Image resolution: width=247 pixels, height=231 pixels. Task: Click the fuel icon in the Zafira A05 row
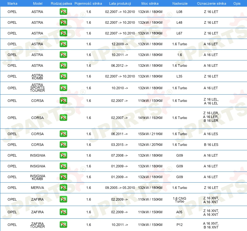tap(63, 212)
